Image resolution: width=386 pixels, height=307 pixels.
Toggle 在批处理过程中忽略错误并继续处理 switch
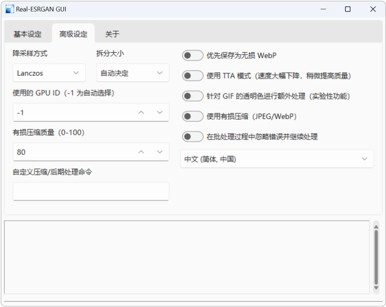193,136
